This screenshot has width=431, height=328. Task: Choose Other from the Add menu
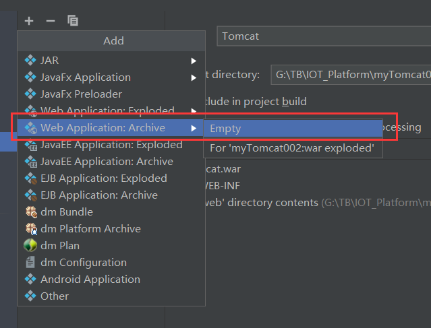coord(55,296)
